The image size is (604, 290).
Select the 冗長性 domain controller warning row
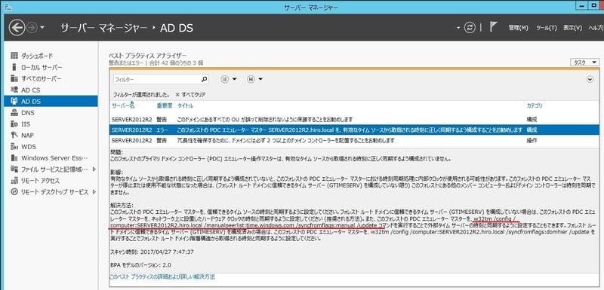click(354, 141)
